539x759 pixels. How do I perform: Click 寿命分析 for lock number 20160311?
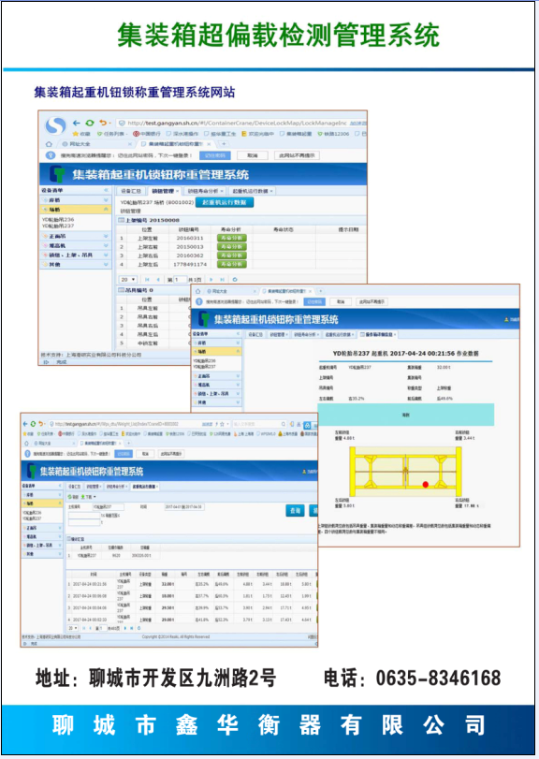pos(232,238)
